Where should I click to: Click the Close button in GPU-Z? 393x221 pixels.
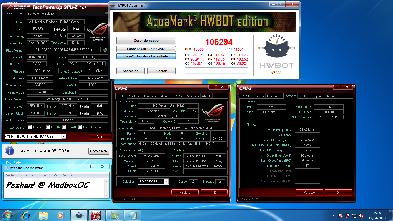pyautogui.click(x=100, y=137)
